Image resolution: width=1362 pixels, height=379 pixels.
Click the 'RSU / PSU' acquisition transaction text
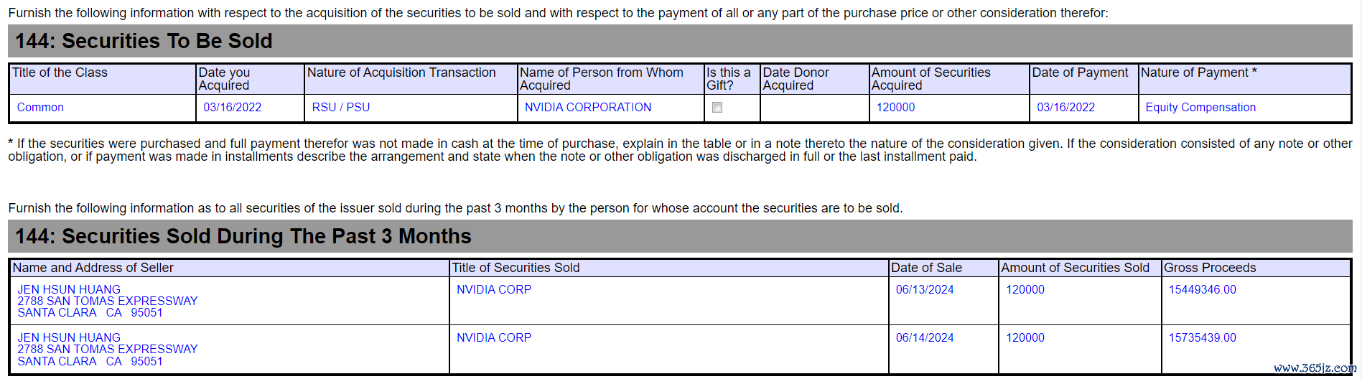tap(341, 108)
